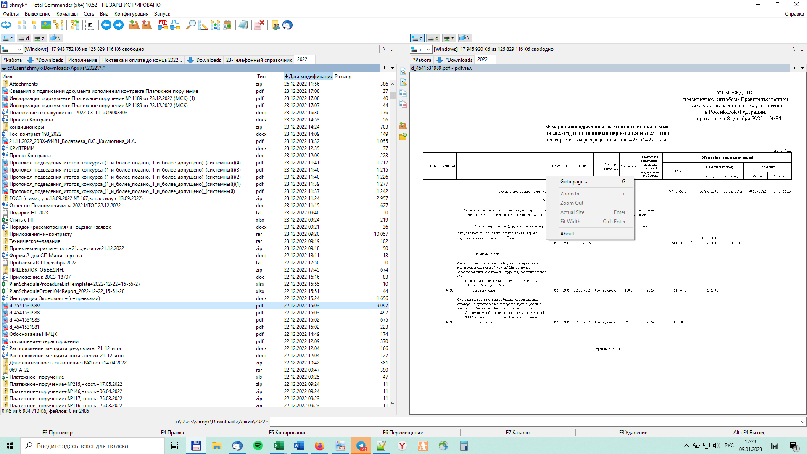Viewport: 807px width, 454px height.
Task: Sort by the Размер column header
Action: coord(343,77)
